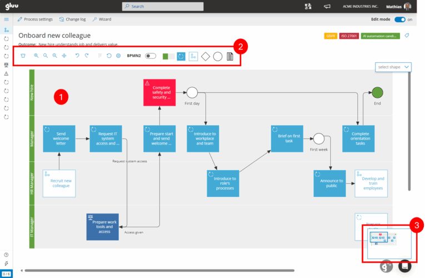Click the document shape icon
Viewport: 425px width, 278px height.
coord(230,56)
